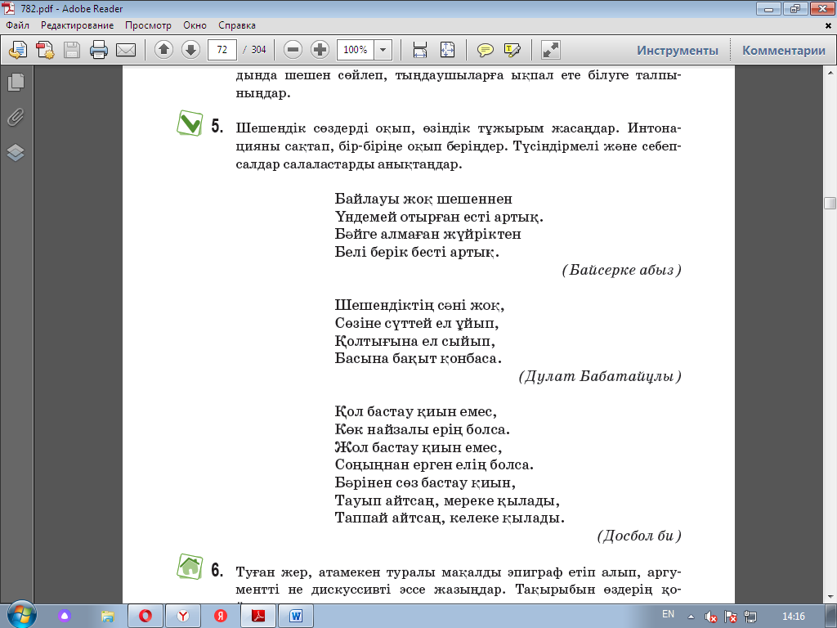Click the vertical scrollbar thumb
Image resolution: width=837 pixels, height=628 pixels.
tap(830, 203)
